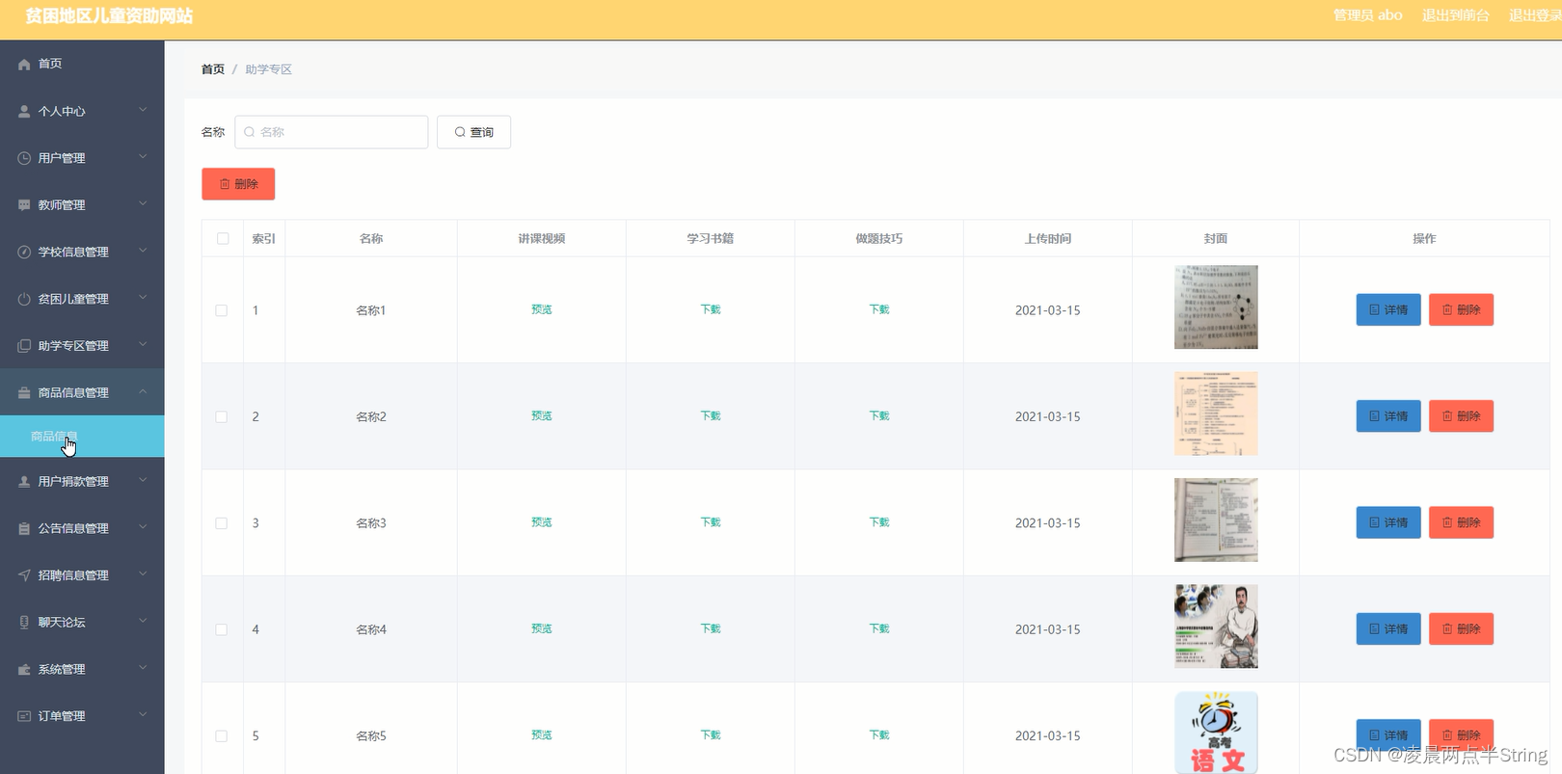
Task: Open the cover thumbnail of 名称4
Action: pyautogui.click(x=1216, y=627)
